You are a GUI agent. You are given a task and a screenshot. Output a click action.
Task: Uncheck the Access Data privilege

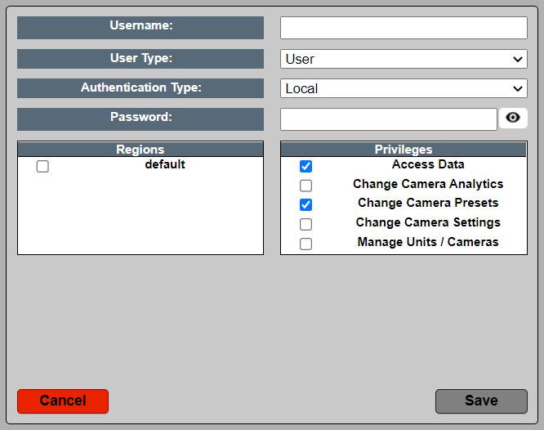coord(305,166)
